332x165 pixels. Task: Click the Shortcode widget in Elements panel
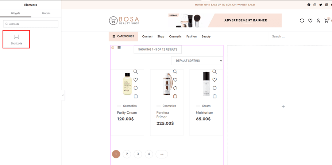click(16, 39)
